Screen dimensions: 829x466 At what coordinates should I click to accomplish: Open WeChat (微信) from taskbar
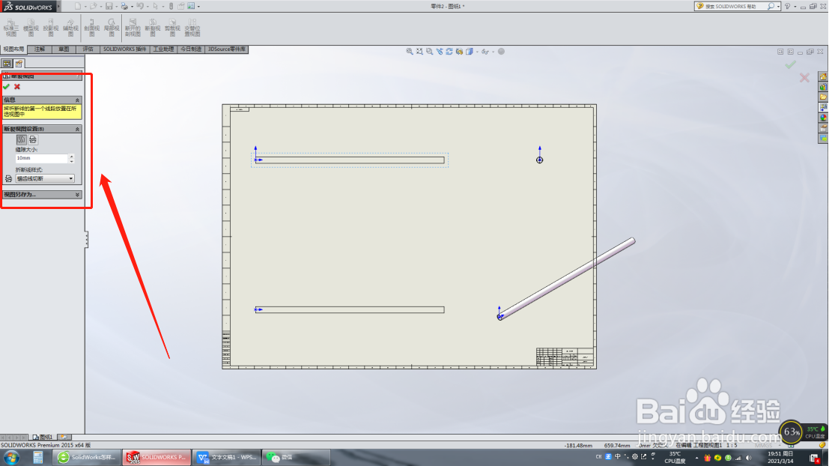point(296,457)
